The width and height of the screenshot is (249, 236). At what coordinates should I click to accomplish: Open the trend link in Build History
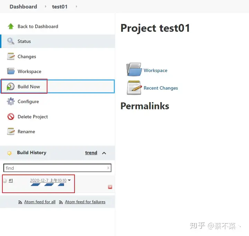pyautogui.click(x=91, y=153)
